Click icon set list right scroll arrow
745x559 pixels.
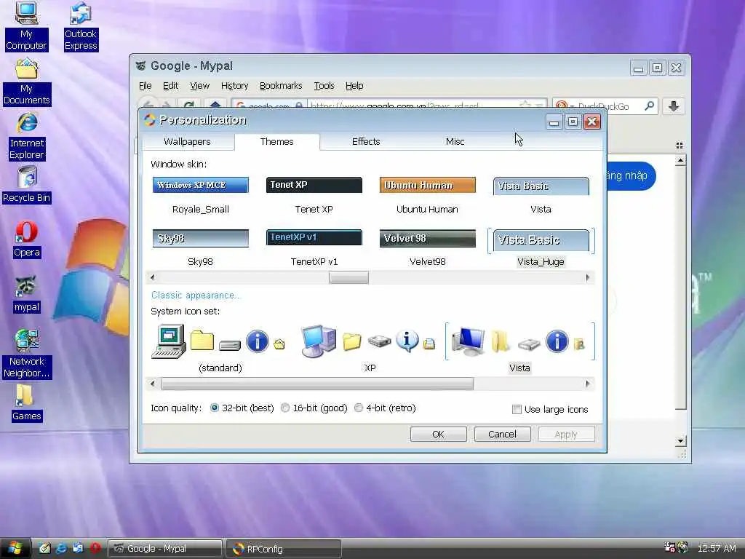[x=588, y=384]
